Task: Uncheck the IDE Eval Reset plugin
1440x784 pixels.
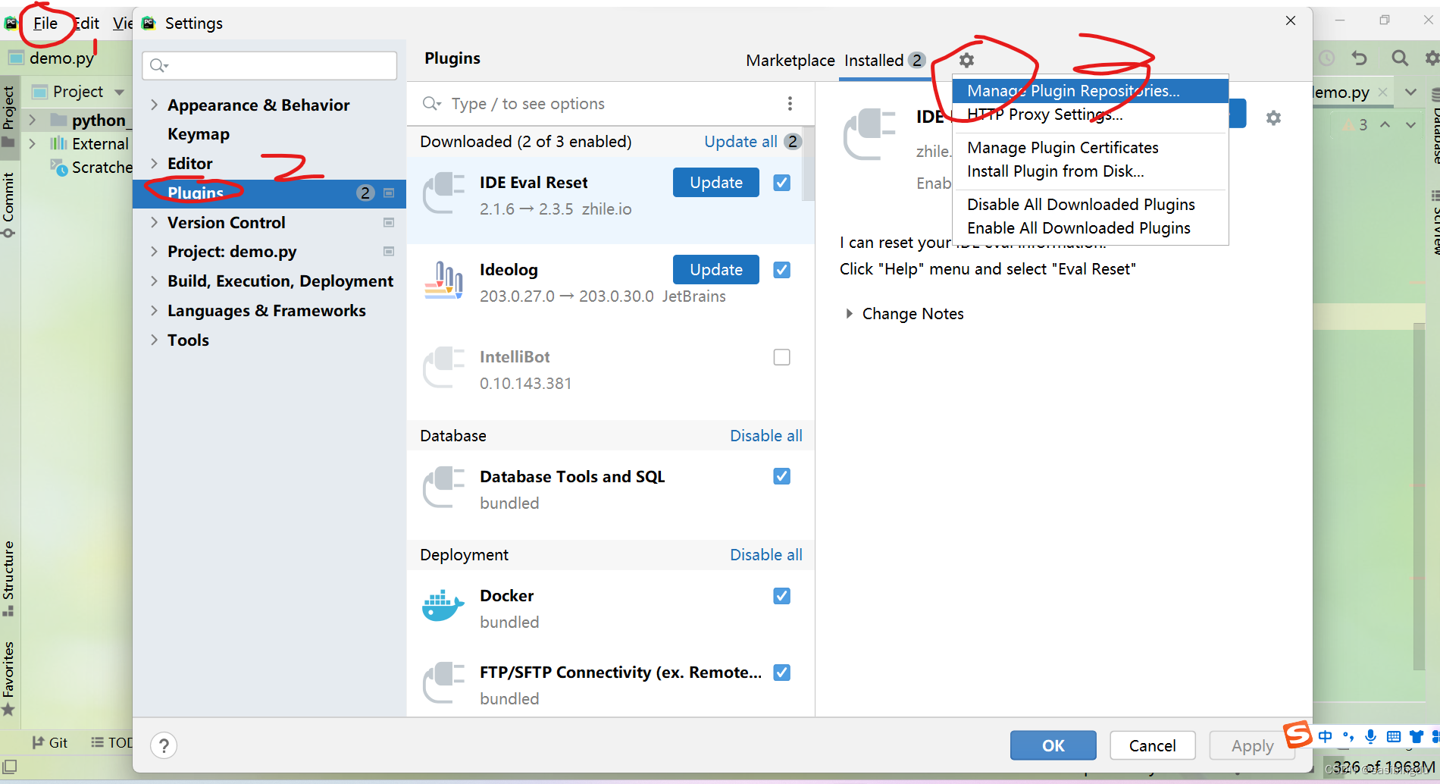Action: tap(781, 183)
